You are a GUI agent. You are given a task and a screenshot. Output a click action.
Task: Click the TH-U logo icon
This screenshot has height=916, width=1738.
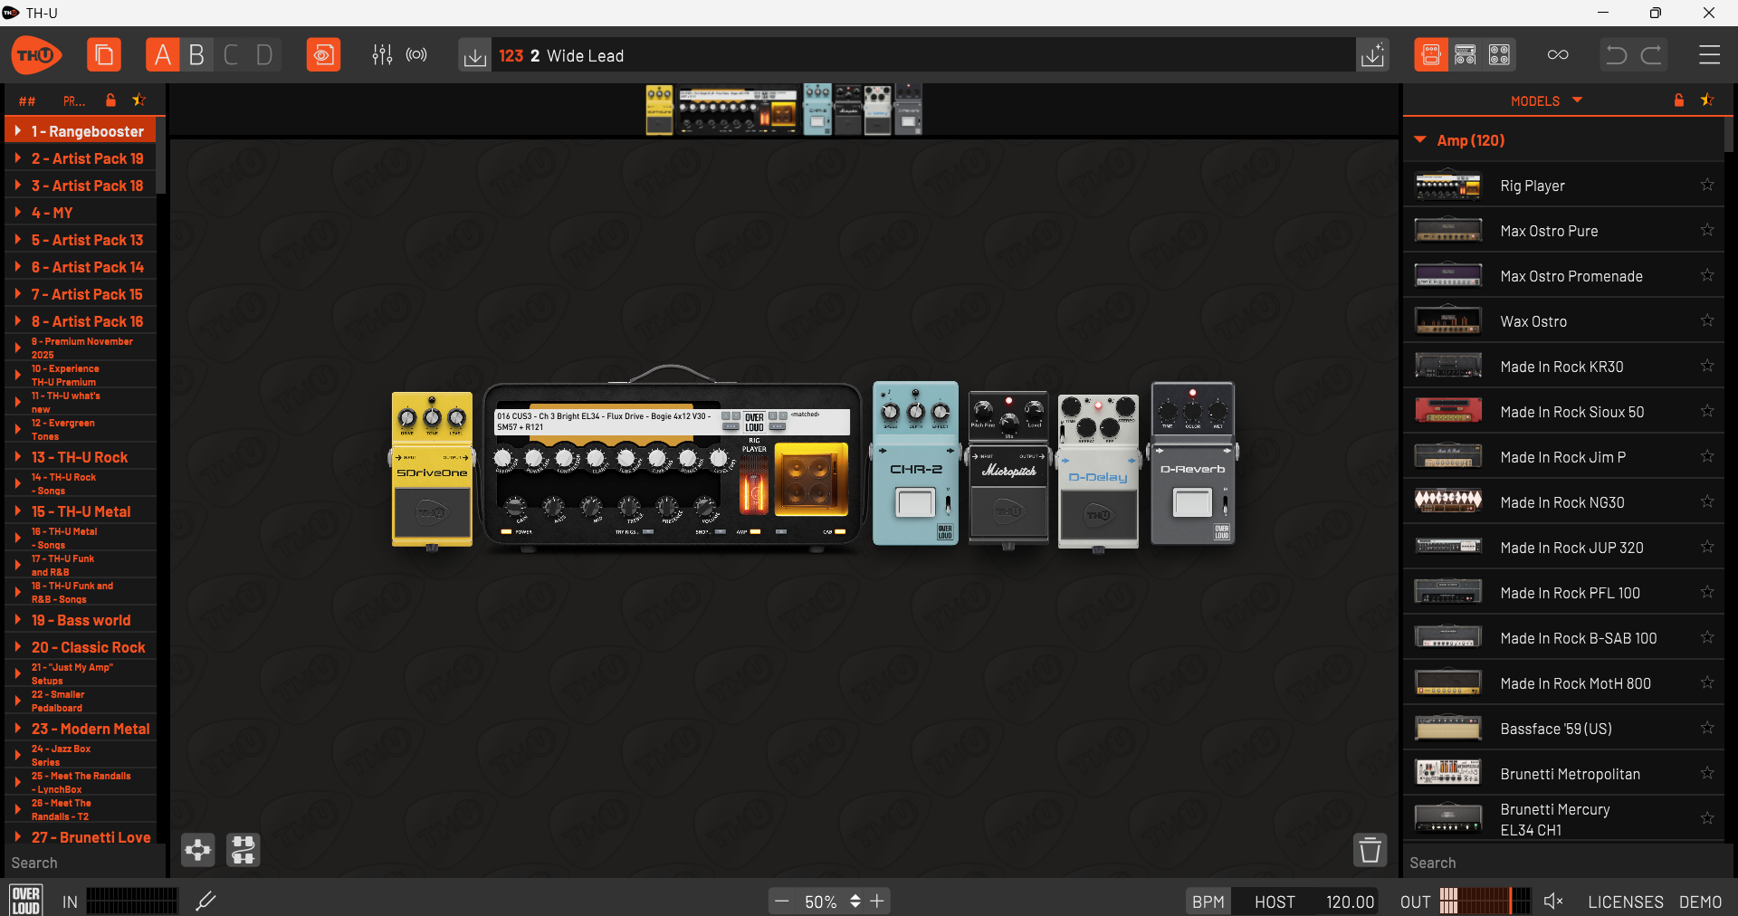click(x=36, y=55)
